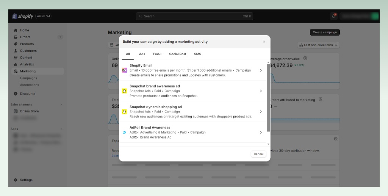Image resolution: width=388 pixels, height=196 pixels.
Task: Click the Marketing target icon in sidebar
Action: (x=16, y=71)
